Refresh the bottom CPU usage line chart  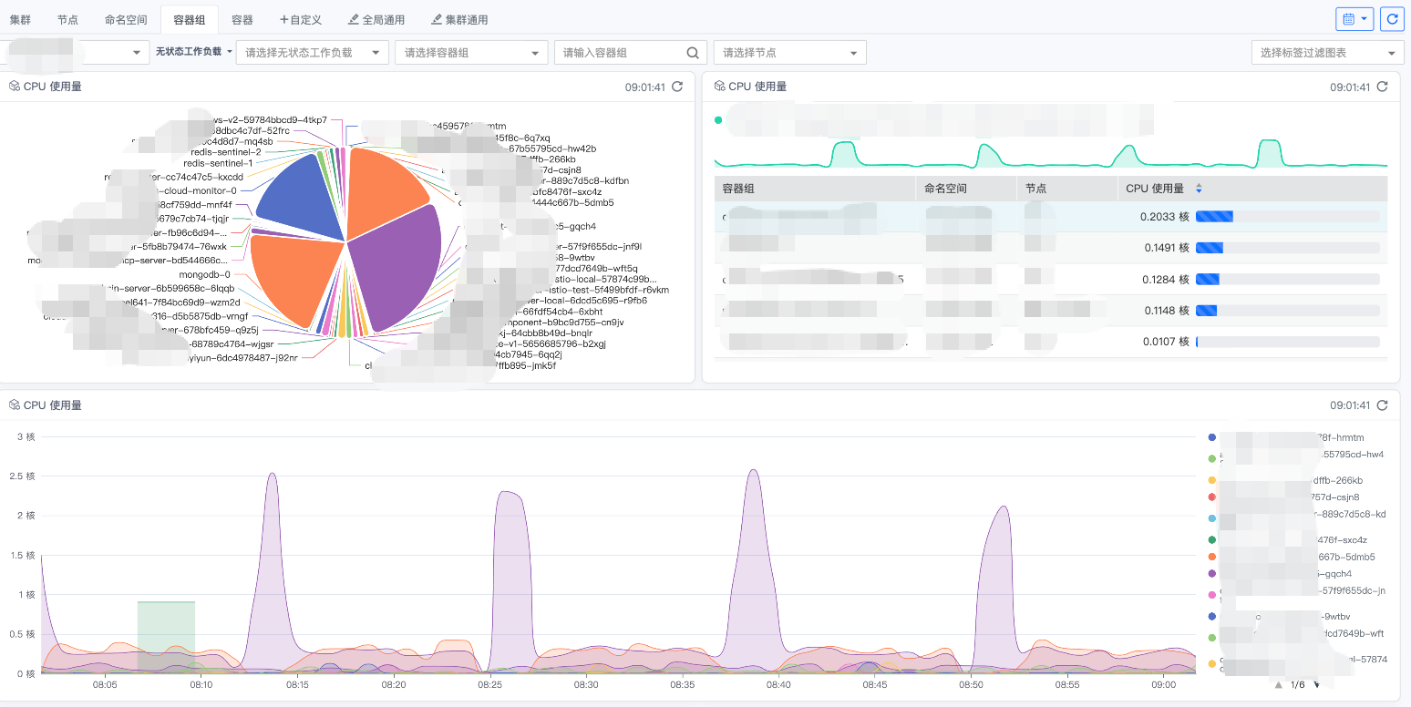(x=1382, y=405)
